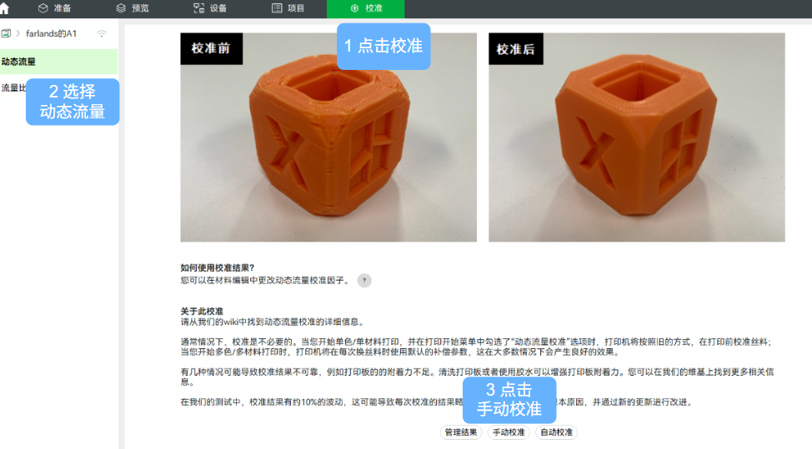Click the 准备 cube icon
This screenshot has height=449, width=812.
pos(43,8)
